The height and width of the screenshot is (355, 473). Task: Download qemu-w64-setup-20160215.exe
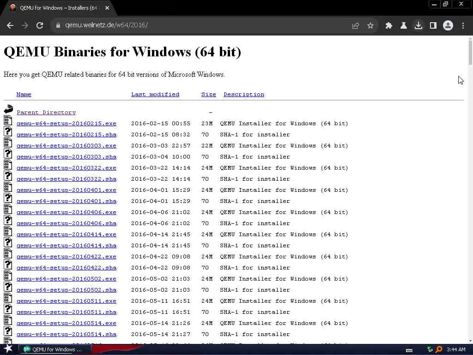(x=67, y=123)
